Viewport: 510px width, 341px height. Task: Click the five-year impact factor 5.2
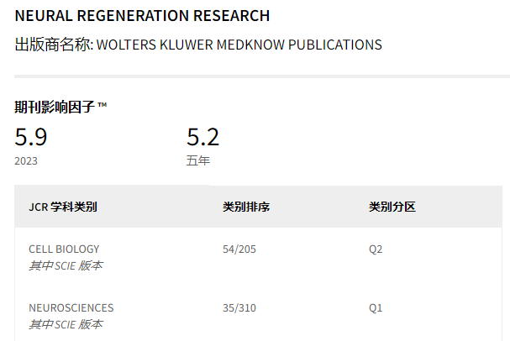tap(203, 137)
